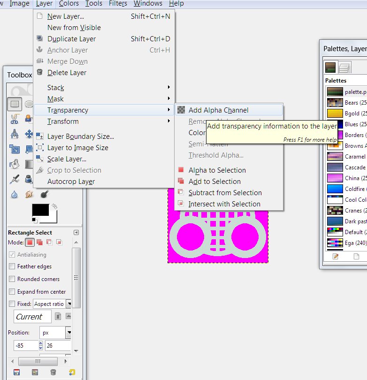Swap foreground and background colors

click(x=54, y=206)
